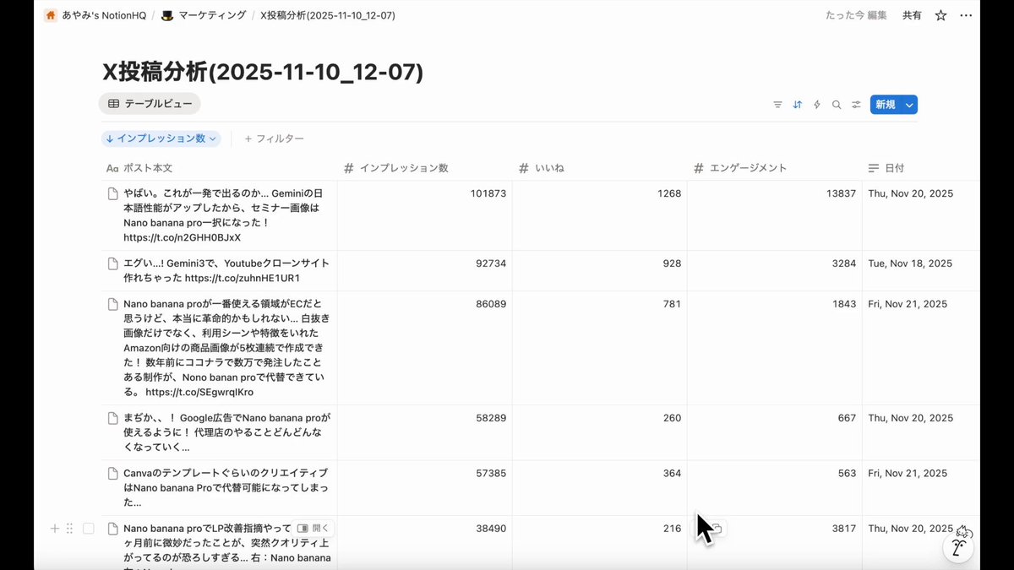
Task: Click the lines icon of the 日付 column
Action: click(x=874, y=168)
